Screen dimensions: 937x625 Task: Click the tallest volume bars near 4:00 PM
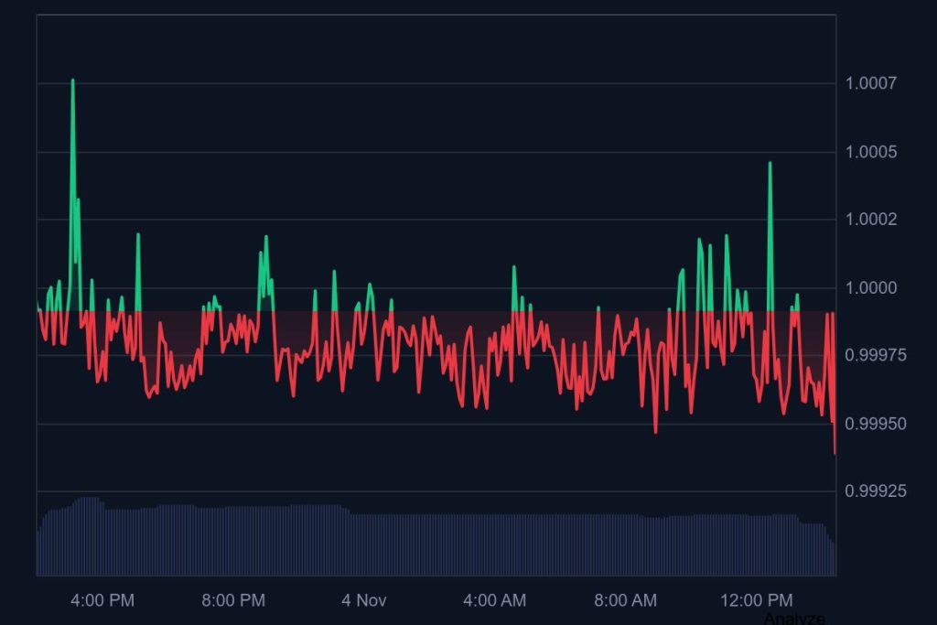point(87,535)
